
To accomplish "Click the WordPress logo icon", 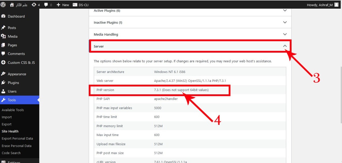I will (x=3, y=5).
